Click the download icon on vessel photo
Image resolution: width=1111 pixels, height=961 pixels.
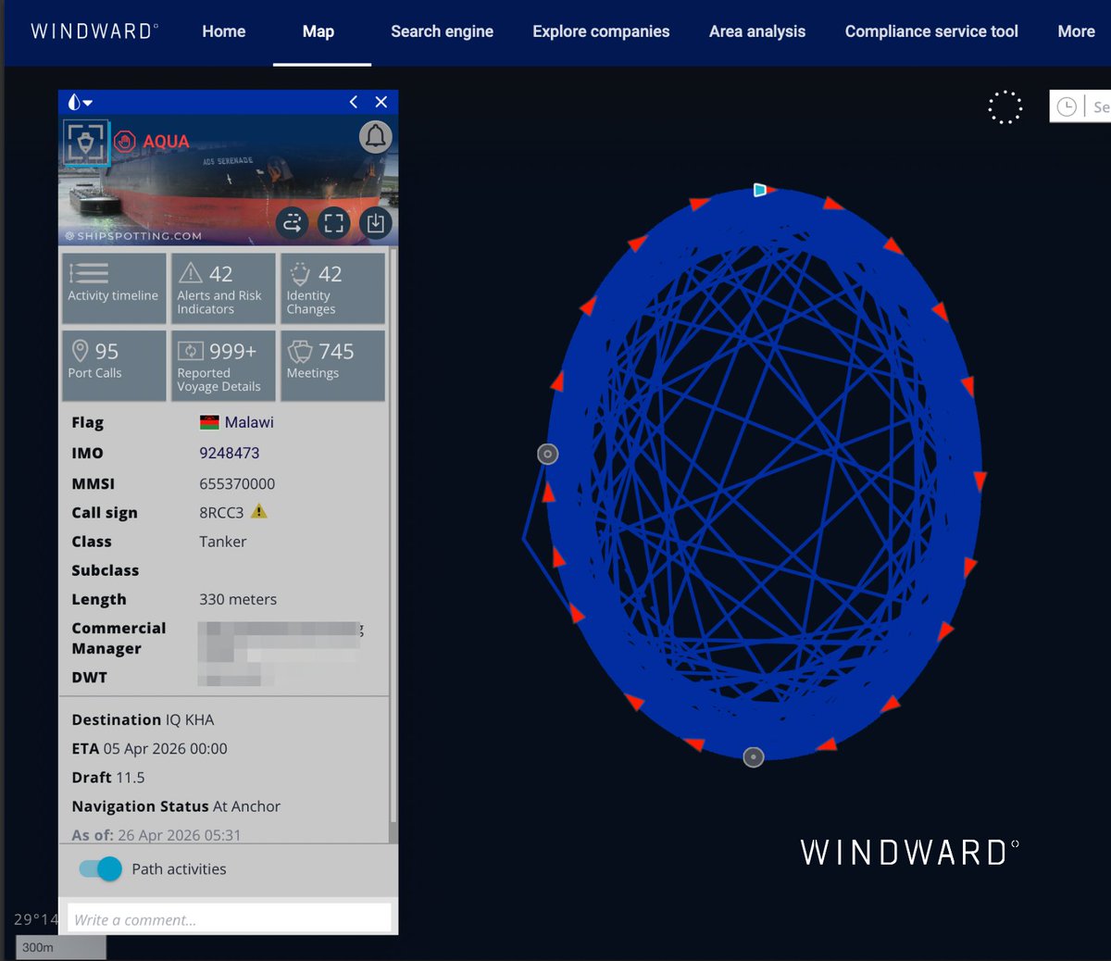tap(376, 223)
